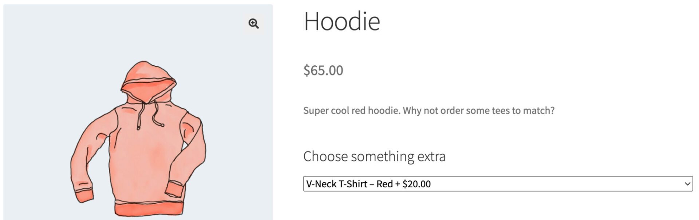Image resolution: width=699 pixels, height=220 pixels.
Task: Click the 'Choose something extra' heading label
Action: pyautogui.click(x=374, y=156)
